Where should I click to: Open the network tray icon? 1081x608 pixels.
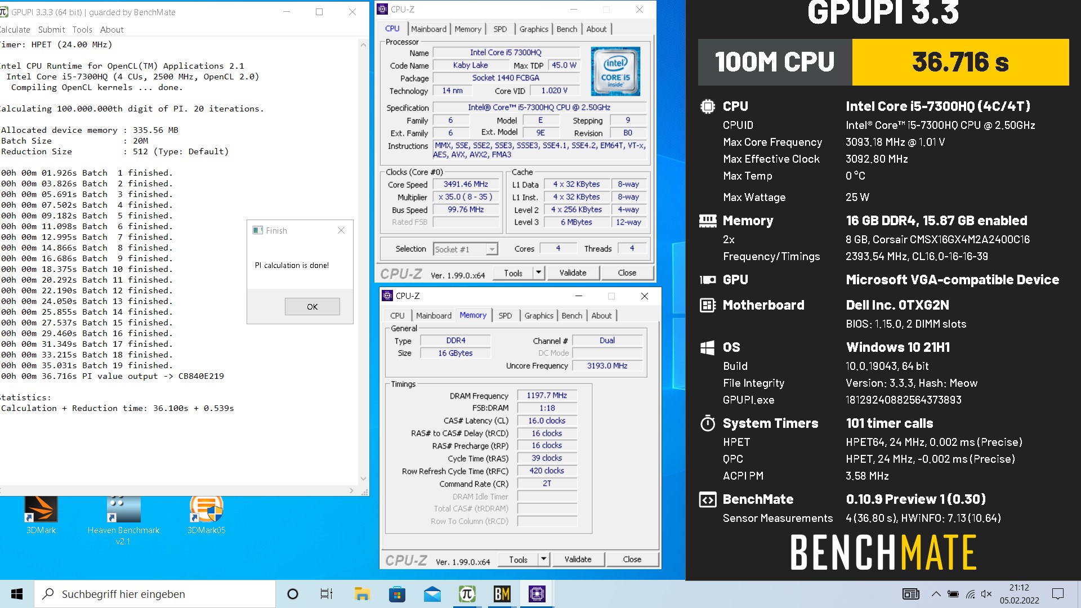[x=970, y=594]
